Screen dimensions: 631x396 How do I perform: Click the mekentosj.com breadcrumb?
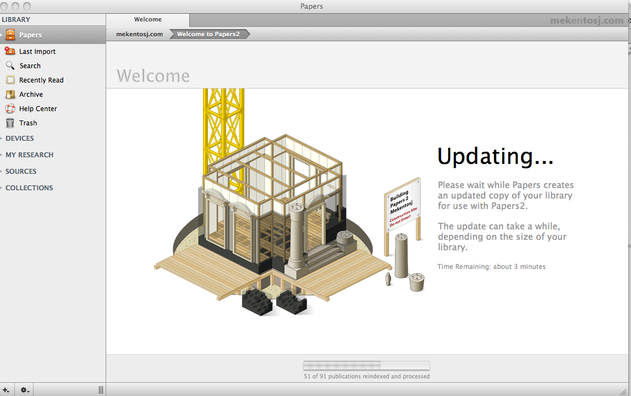[x=139, y=34]
